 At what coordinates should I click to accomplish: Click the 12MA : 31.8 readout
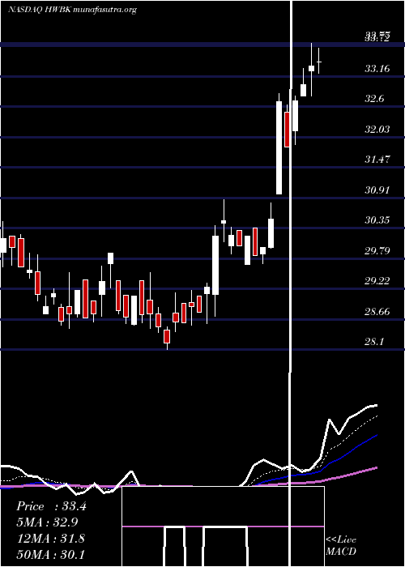coord(50,539)
